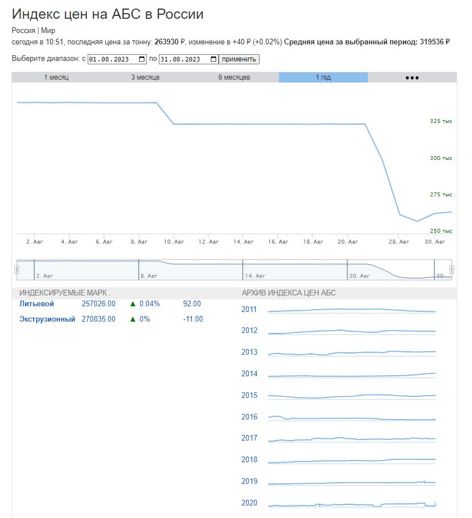Click the navigator chart near 14. Авг
This screenshot has width=472, height=518.
(255, 276)
